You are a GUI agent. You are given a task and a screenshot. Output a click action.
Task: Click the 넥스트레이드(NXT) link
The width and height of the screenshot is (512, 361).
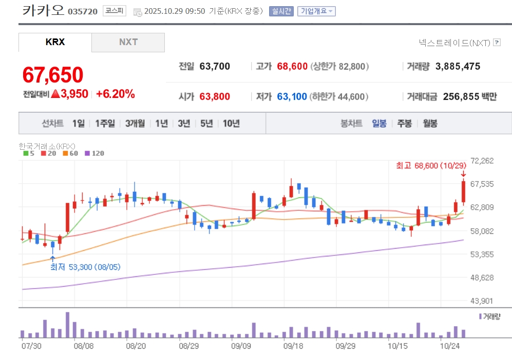pyautogui.click(x=454, y=43)
